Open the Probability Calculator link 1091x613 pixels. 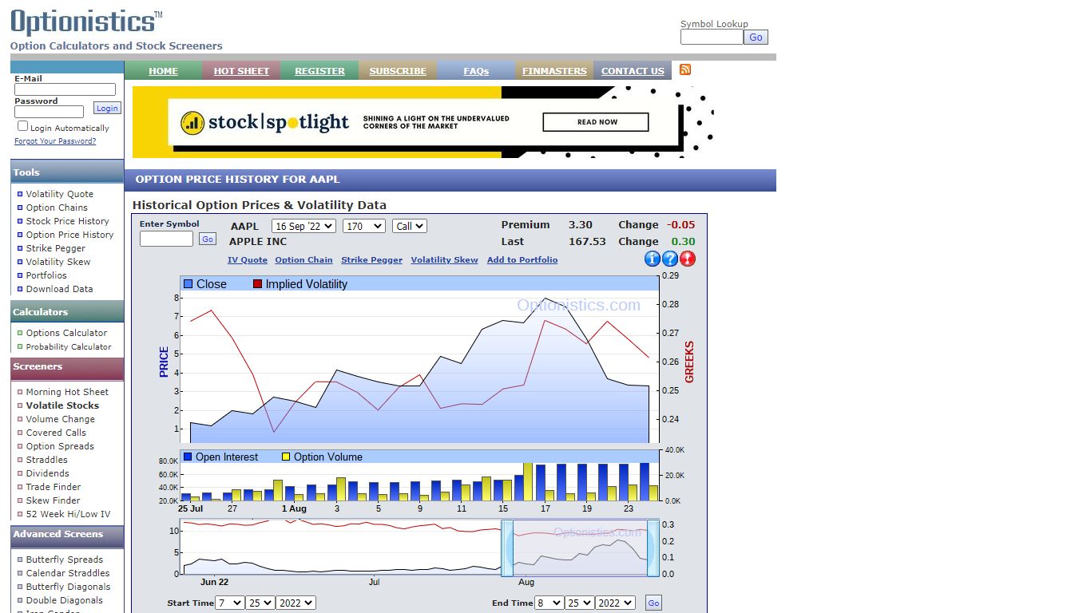tap(69, 346)
